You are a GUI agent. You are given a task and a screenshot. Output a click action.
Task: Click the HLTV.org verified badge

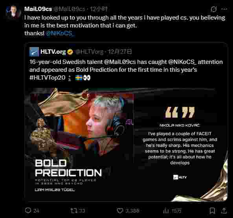tap(70, 52)
